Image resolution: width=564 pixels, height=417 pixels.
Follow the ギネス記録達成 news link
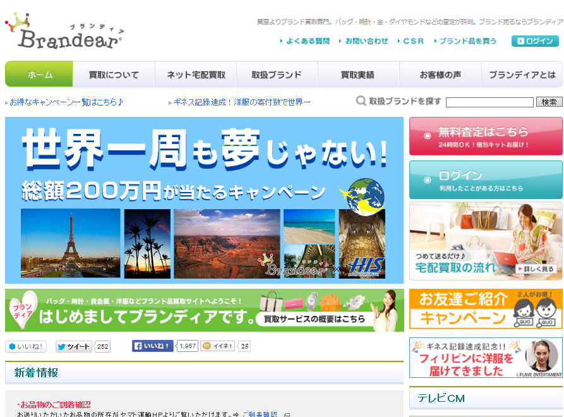(x=241, y=102)
